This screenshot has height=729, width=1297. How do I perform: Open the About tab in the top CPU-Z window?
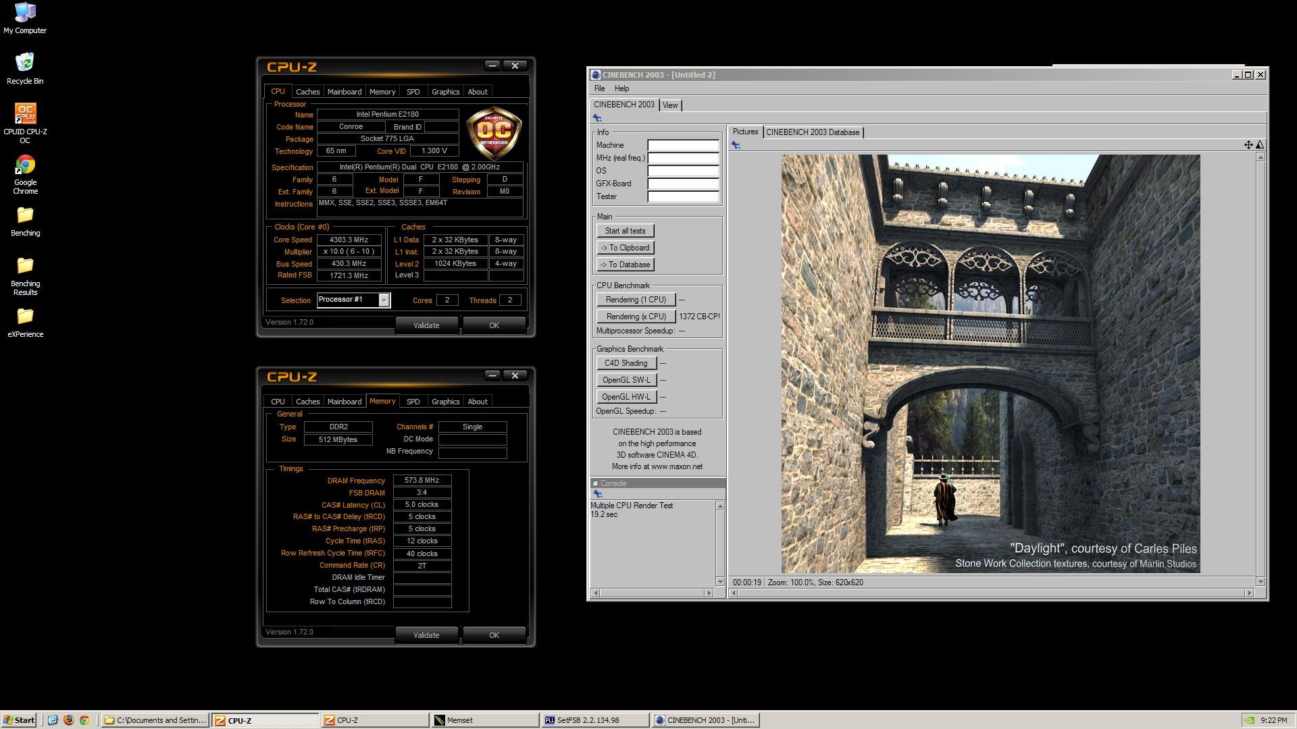tap(478, 92)
